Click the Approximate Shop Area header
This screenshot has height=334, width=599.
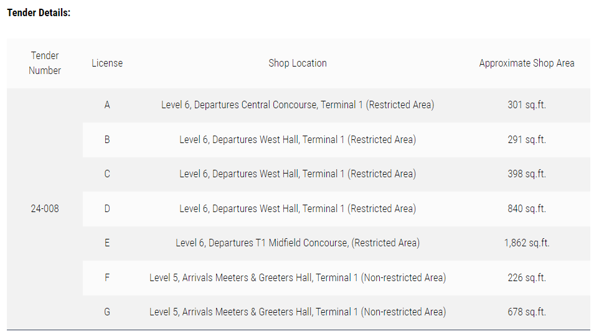(527, 63)
